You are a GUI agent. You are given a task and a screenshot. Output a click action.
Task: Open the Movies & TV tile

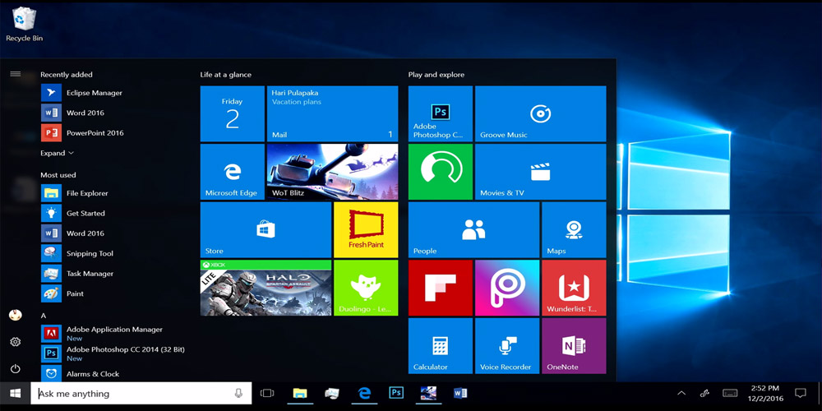pos(541,172)
